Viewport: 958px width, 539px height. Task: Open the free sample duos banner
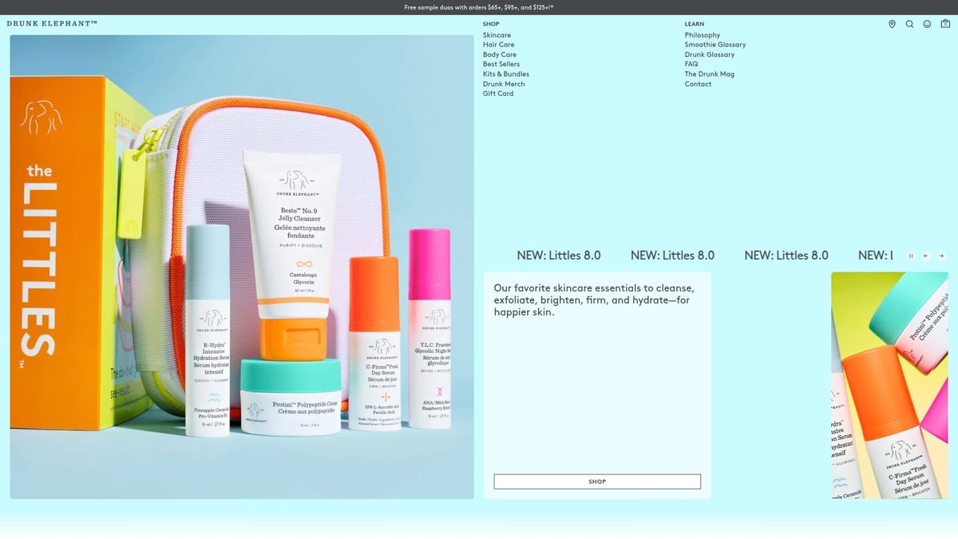[479, 6]
